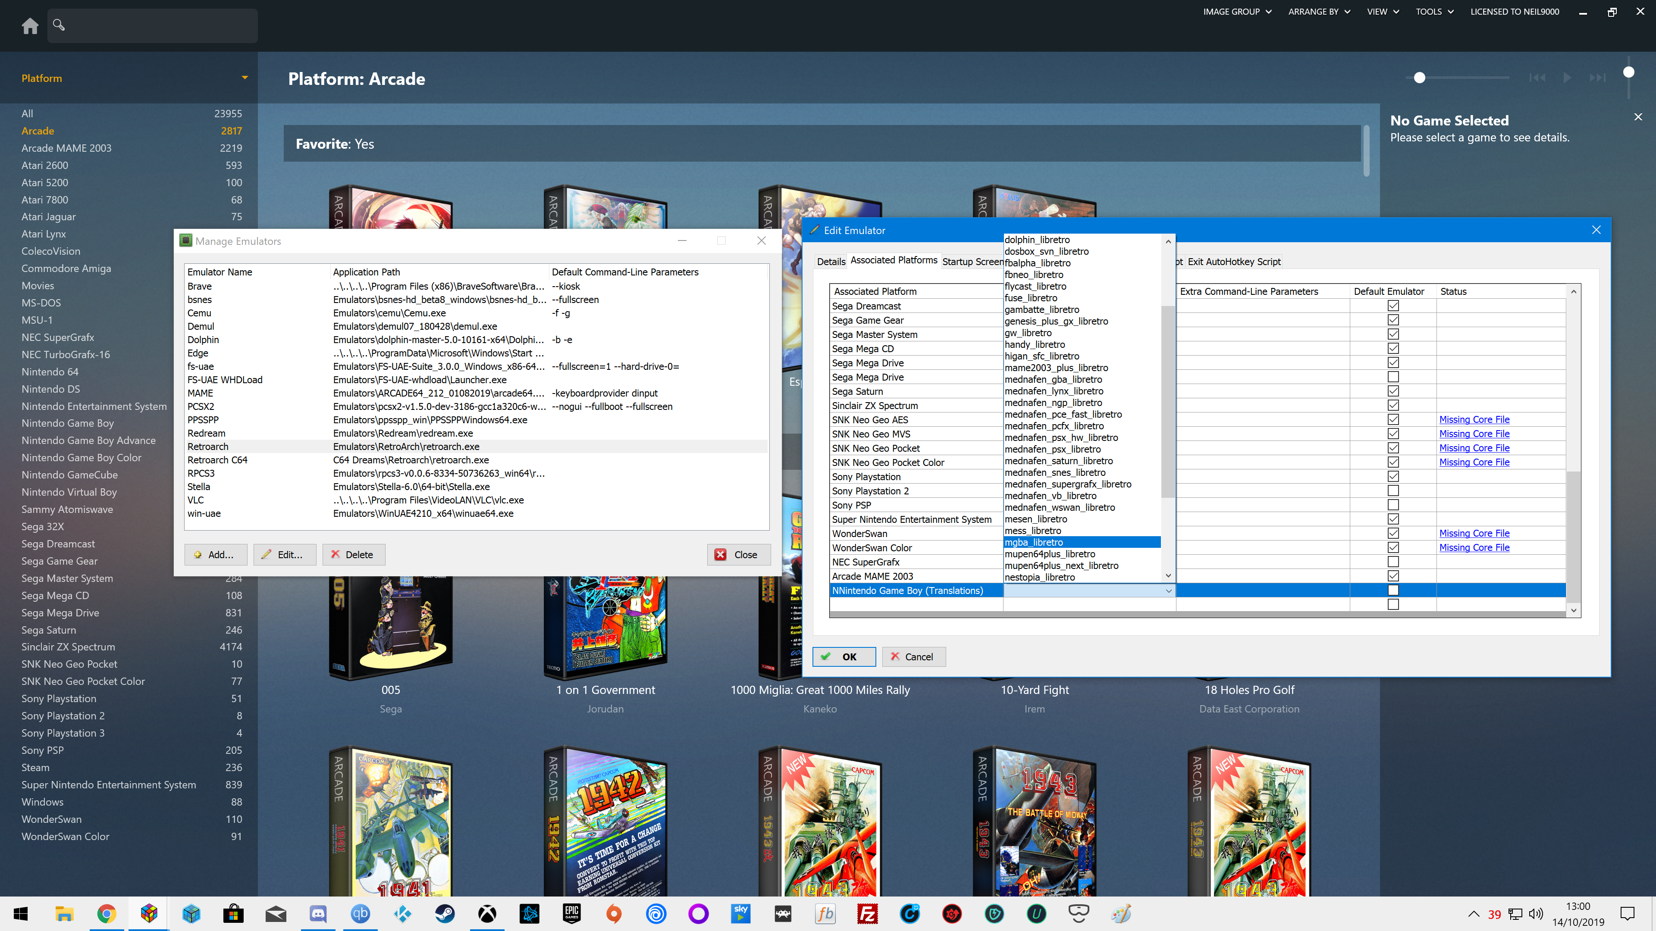This screenshot has width=1656, height=931.
Task: Open Epic Games Launcher on the taskbar
Action: coord(571,914)
